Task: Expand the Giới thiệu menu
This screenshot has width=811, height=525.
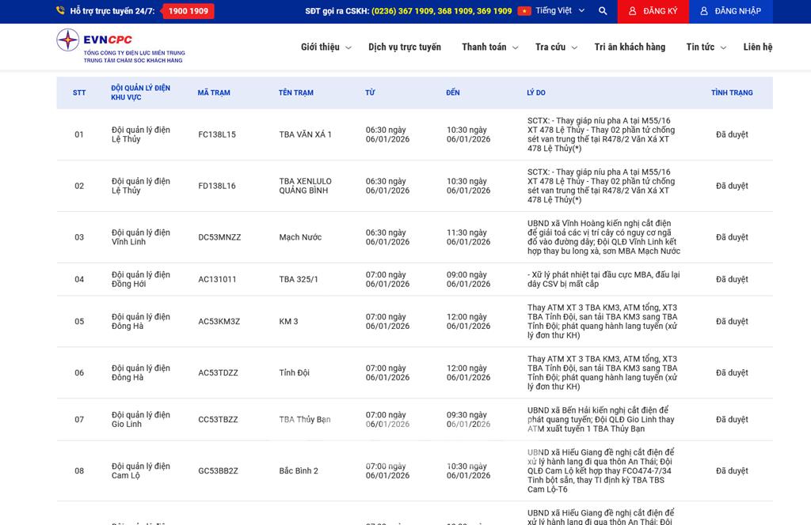Action: [326, 47]
